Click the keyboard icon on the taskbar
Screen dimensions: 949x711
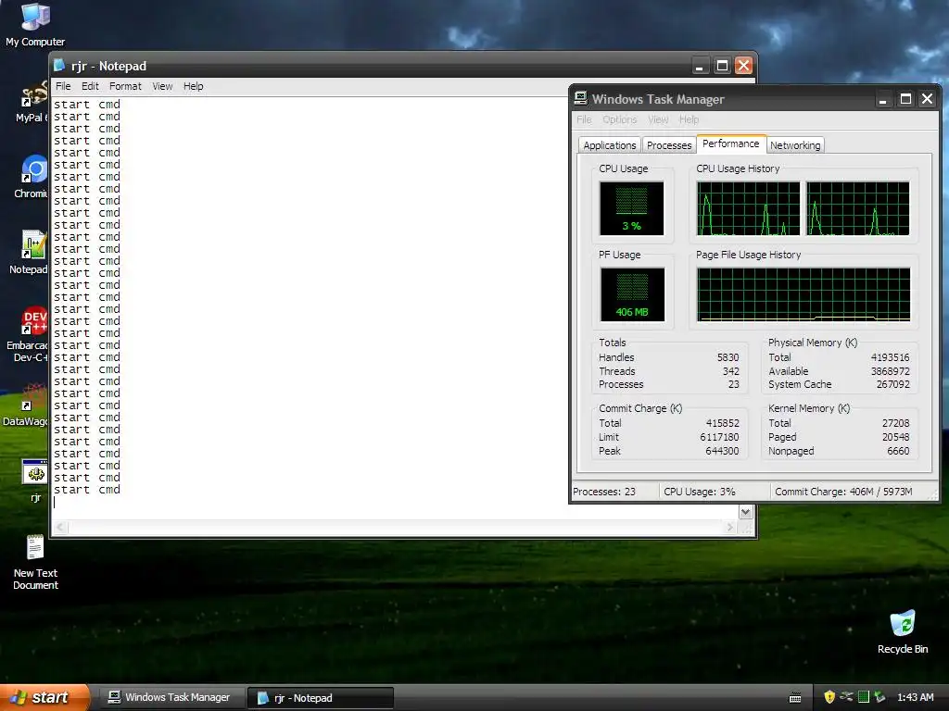point(795,698)
